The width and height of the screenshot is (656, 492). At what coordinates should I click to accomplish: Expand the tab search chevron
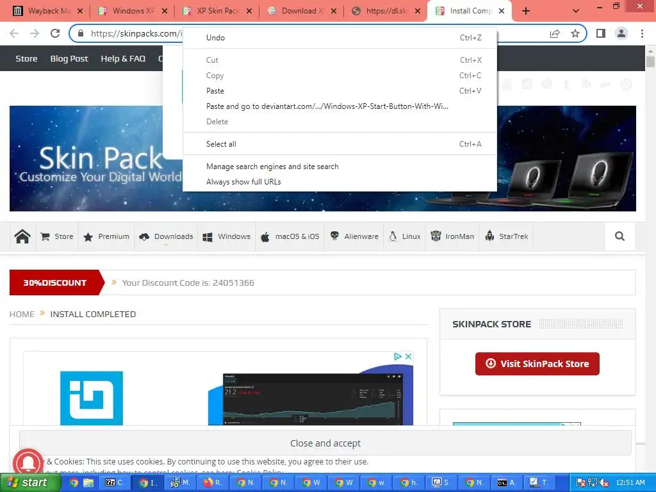click(576, 11)
